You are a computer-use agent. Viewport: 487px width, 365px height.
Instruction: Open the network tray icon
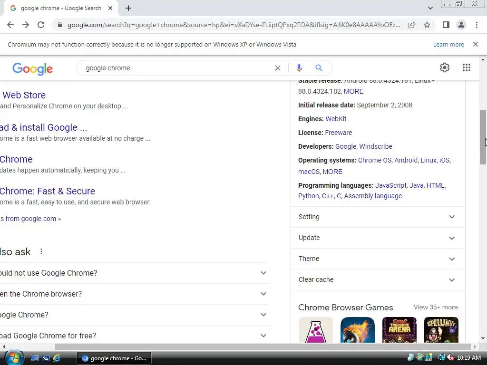pyautogui.click(x=441, y=358)
